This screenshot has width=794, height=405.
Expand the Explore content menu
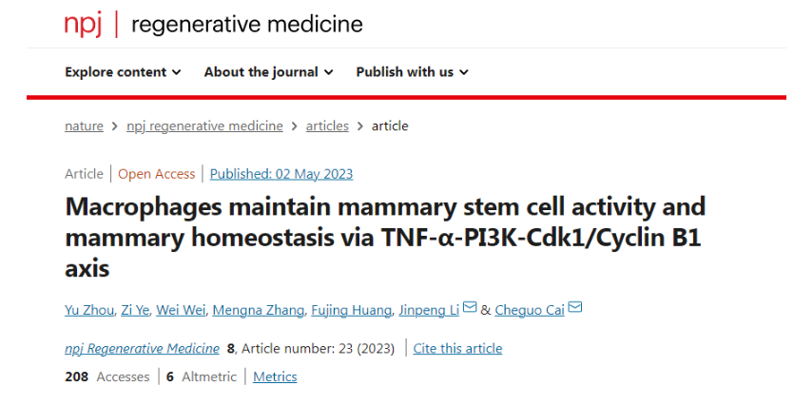[x=123, y=72]
